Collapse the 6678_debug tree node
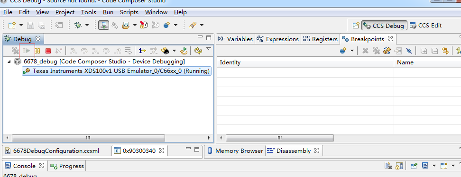 pyautogui.click(x=9, y=62)
